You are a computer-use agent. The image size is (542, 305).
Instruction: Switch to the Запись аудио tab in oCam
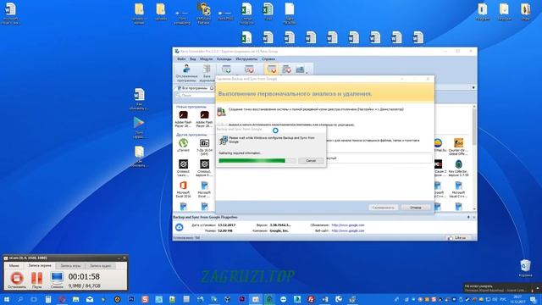pos(101,265)
